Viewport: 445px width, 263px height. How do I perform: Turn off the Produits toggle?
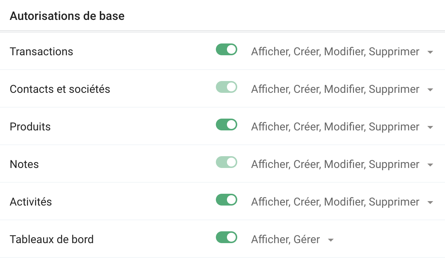pyautogui.click(x=226, y=125)
